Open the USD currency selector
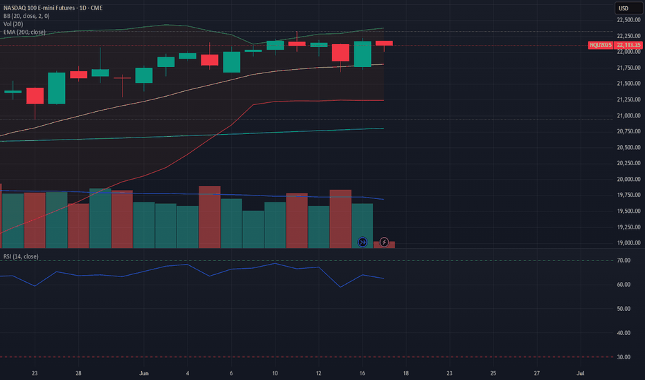The width and height of the screenshot is (645, 380). coord(628,8)
